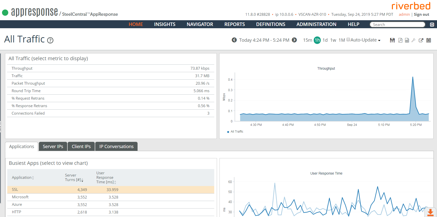The image size is (437, 217).
Task: Click the icon beside Search box
Action: [432, 24]
